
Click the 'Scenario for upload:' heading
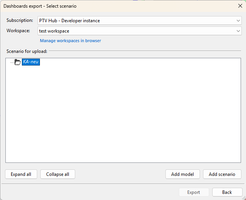pos(27,51)
